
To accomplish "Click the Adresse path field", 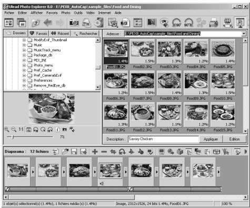I will (183, 34).
